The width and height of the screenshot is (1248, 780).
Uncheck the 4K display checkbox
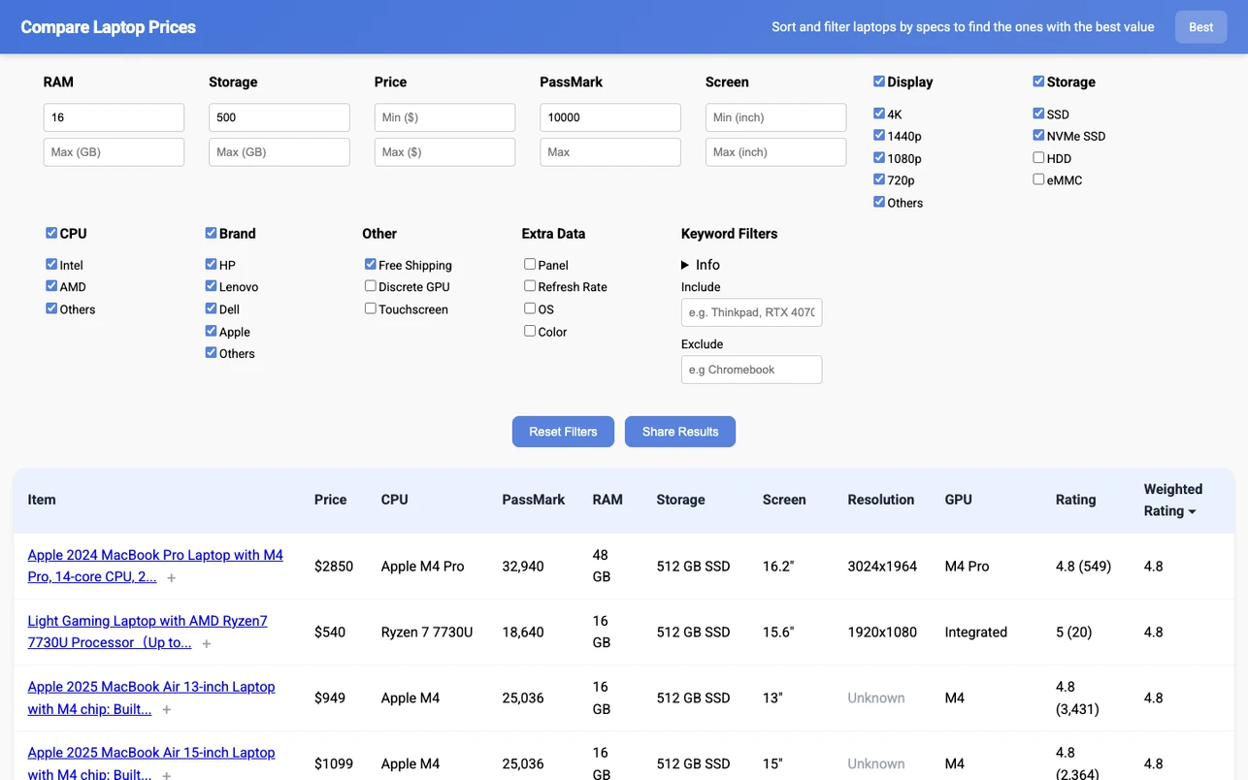point(879,114)
